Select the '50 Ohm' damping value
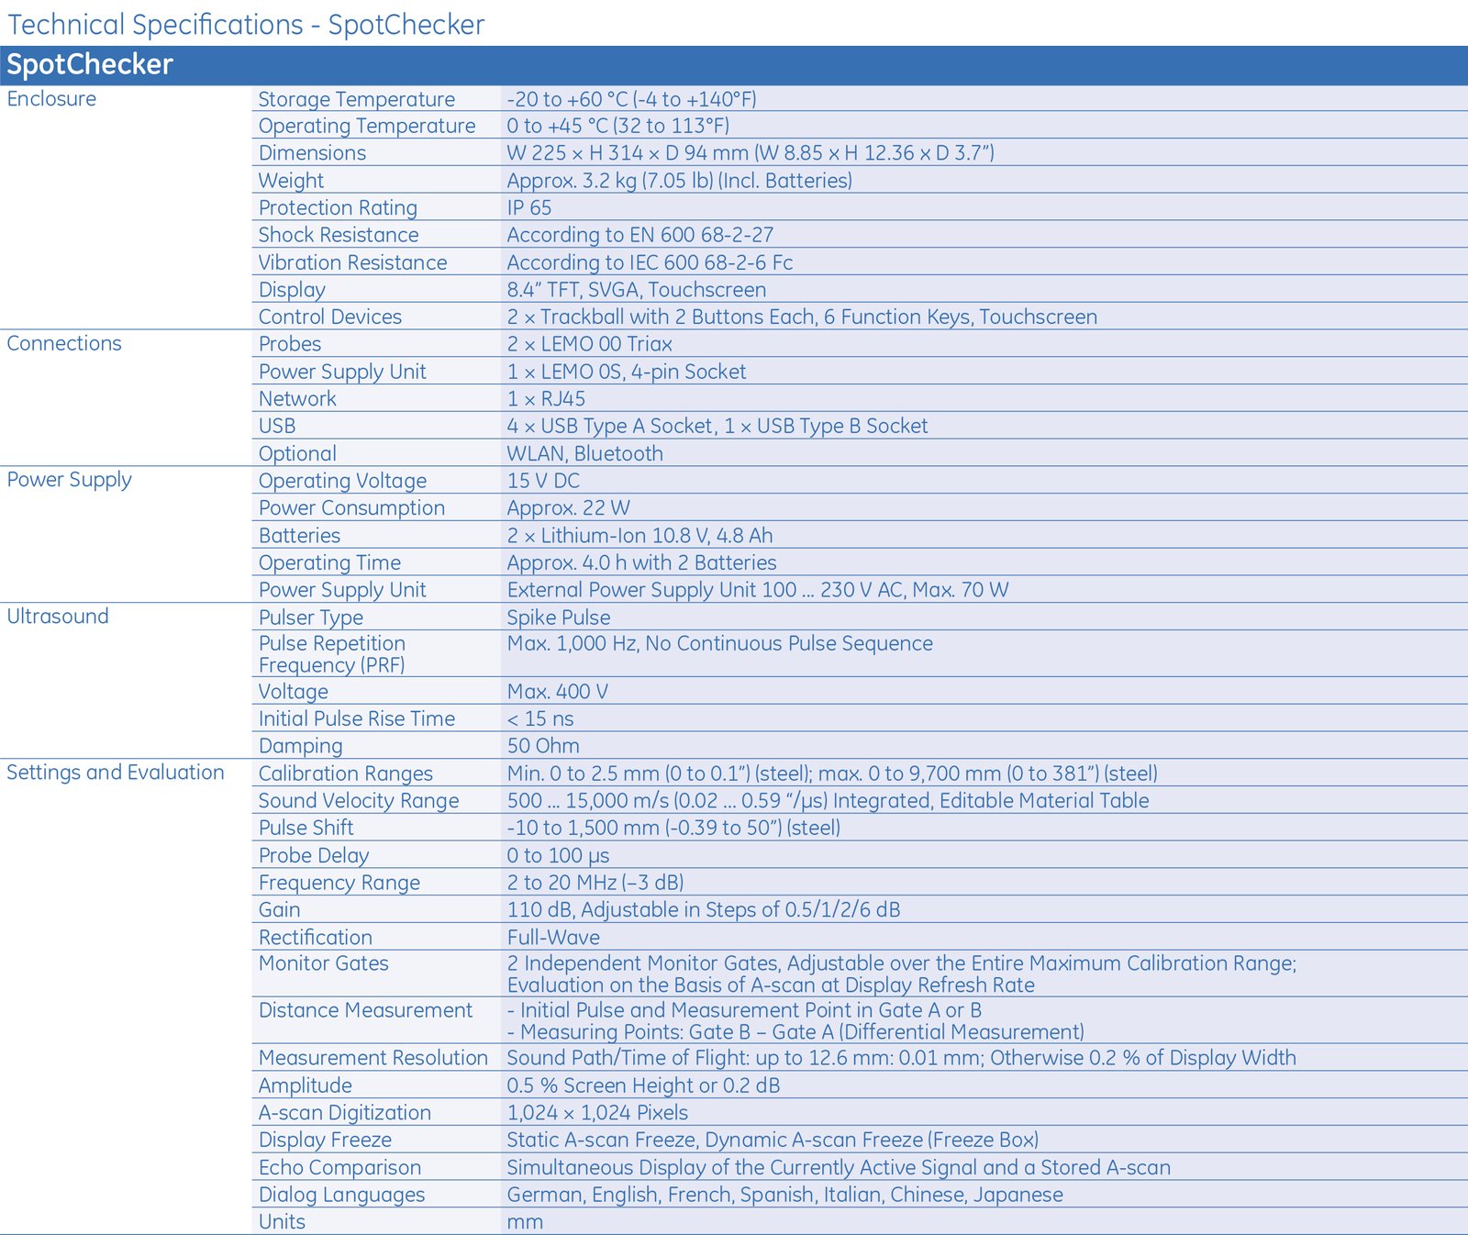The width and height of the screenshot is (1468, 1235). click(543, 746)
